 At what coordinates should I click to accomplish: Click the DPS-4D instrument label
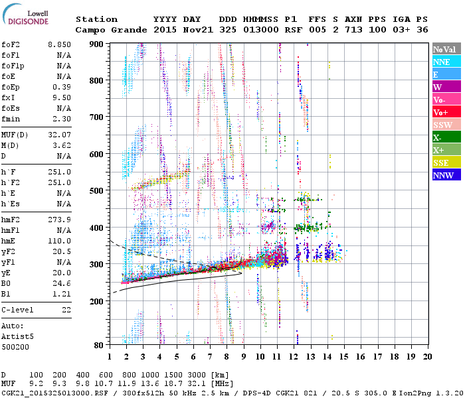(257, 393)
